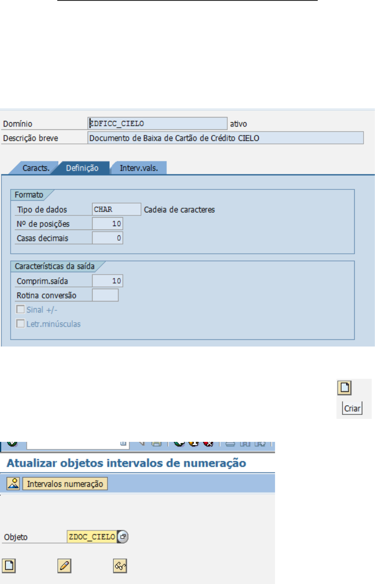Toggle the Letr.minúsculas checkbox
This screenshot has height=584, width=375.
[21, 324]
